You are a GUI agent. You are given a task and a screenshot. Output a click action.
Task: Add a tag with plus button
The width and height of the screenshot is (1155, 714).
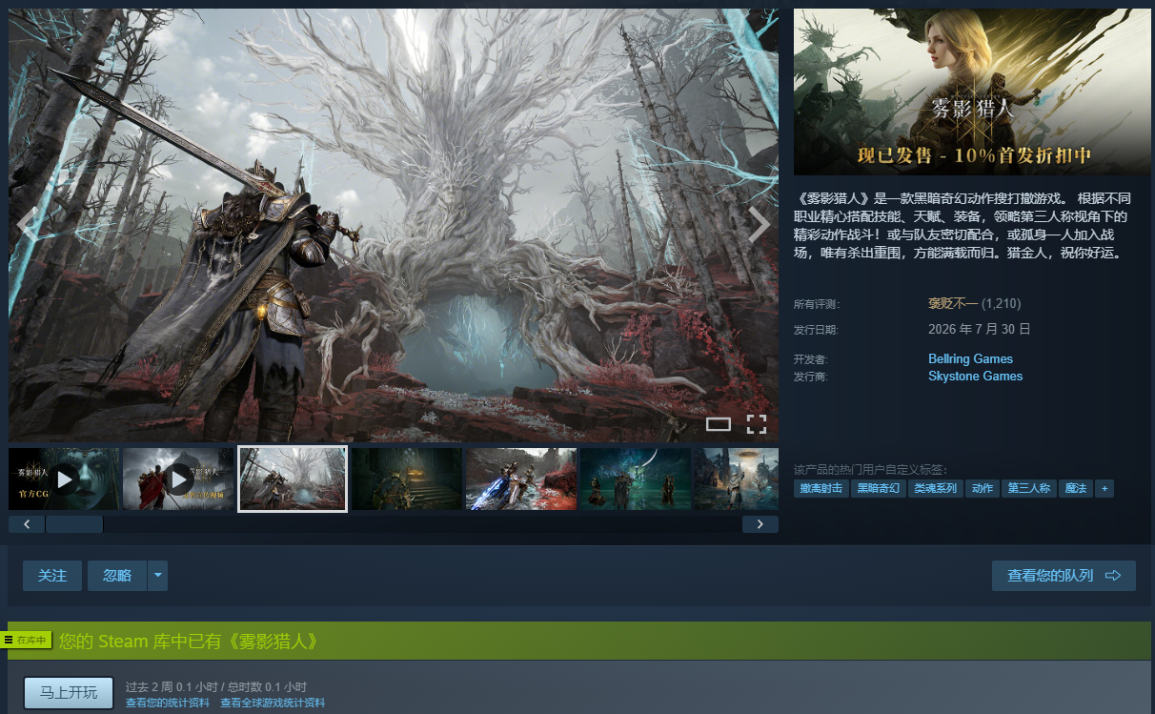(x=1104, y=488)
